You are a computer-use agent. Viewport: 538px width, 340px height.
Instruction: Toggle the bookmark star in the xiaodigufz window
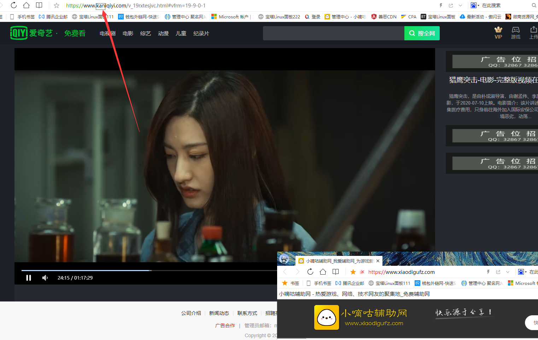pos(353,272)
